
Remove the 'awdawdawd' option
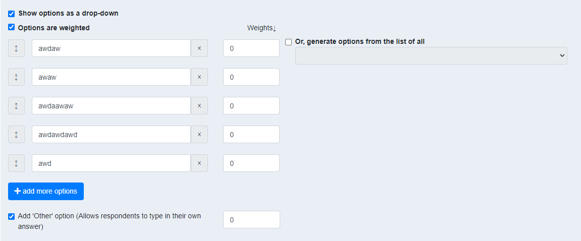pos(199,135)
